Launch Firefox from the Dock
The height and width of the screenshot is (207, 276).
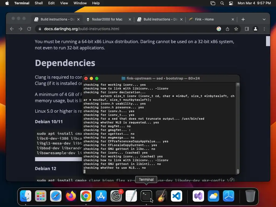71,196
